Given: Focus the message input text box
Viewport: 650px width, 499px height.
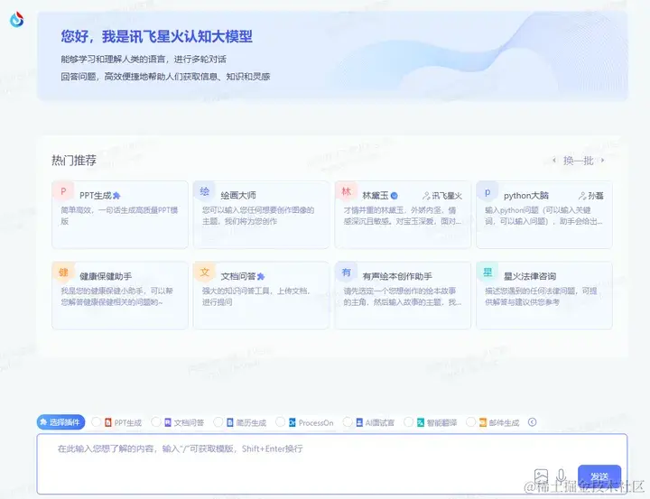Looking at the screenshot, I should coord(331,464).
